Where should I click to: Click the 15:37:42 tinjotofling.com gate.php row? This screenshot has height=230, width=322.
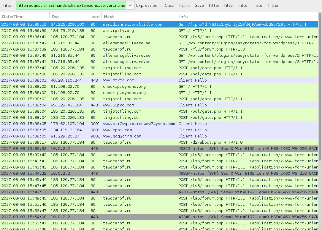pos(159,68)
